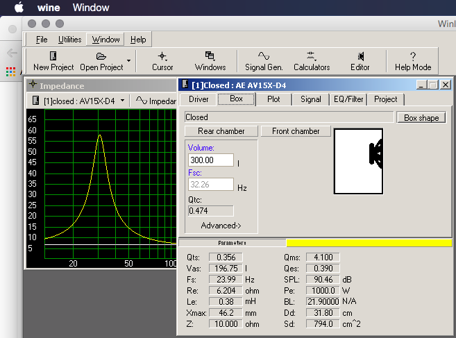Activate the Cursor tool
This screenshot has width=456, height=338.
tap(162, 61)
